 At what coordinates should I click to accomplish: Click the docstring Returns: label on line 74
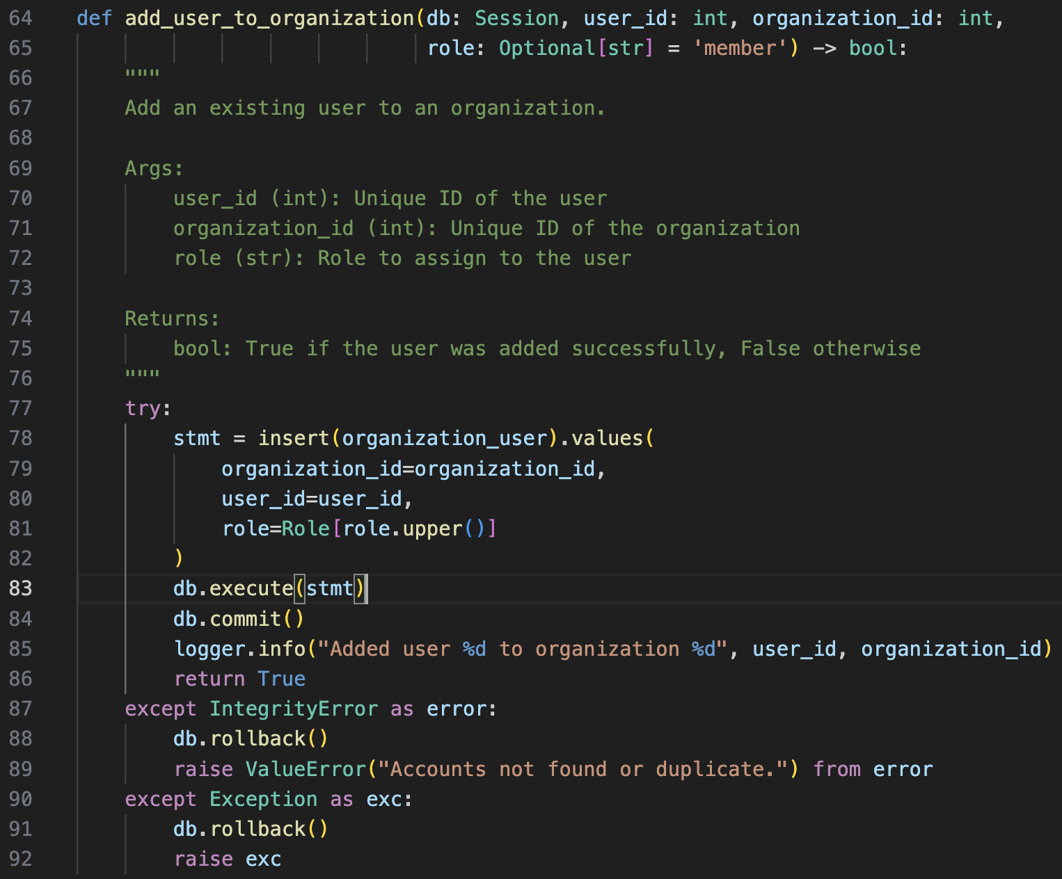[x=171, y=318]
